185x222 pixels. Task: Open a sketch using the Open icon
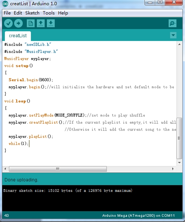point(41,23)
